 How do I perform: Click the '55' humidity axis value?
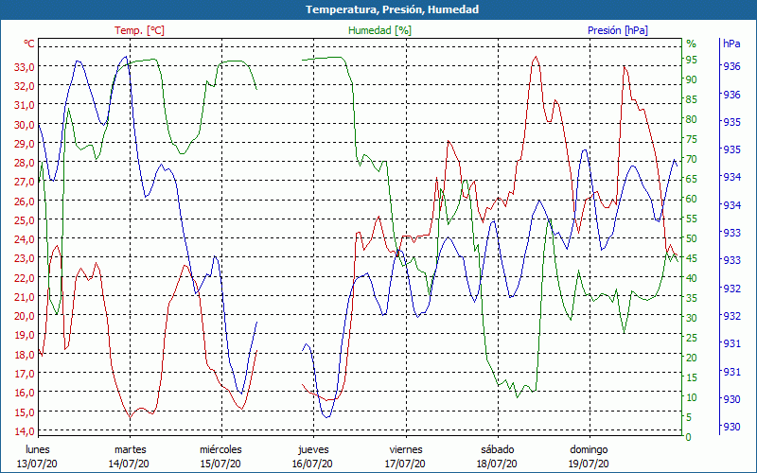pos(692,219)
